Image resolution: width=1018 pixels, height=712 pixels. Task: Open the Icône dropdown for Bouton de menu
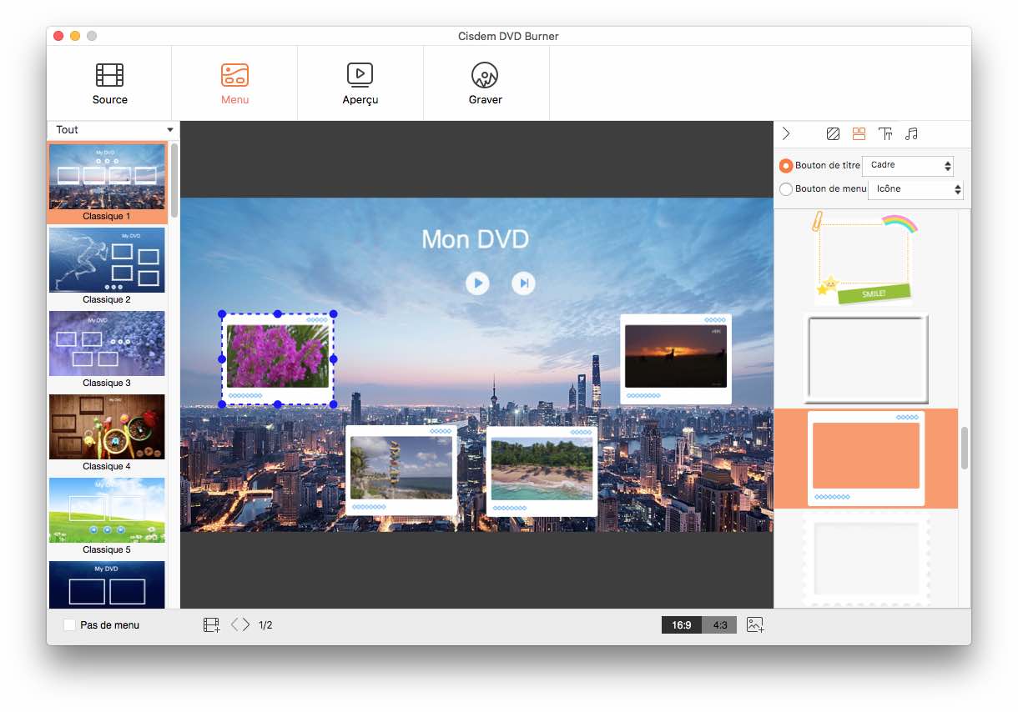point(915,188)
